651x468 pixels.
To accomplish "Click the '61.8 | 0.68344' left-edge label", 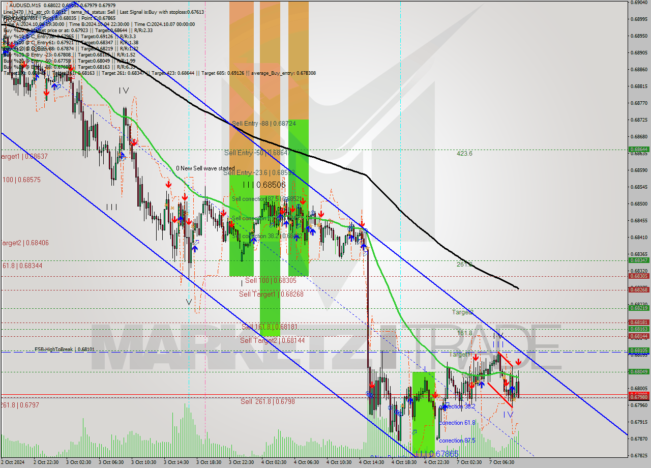I will click(22, 266).
